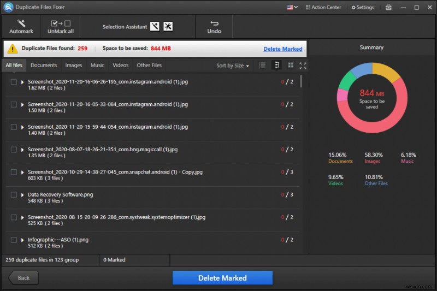Screen dimensions: 437x291
Task: Check Screenshot 16-06-26-195 instagram group
Action: point(14,82)
